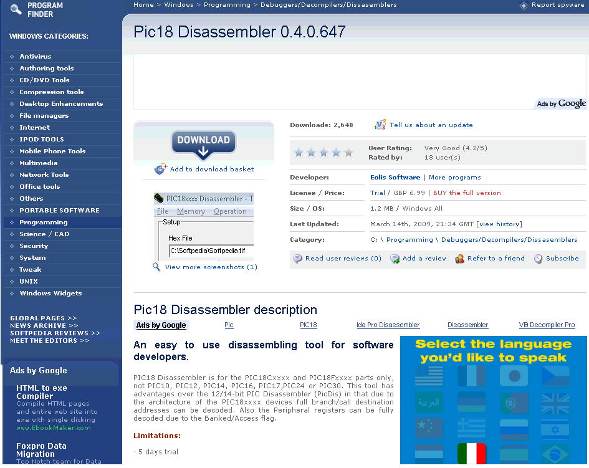
Task: Click the fifth rating star
Action: coord(348,152)
